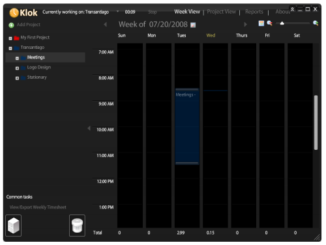The image size is (326, 245).
Task: Open the Reports tab
Action: 254,12
